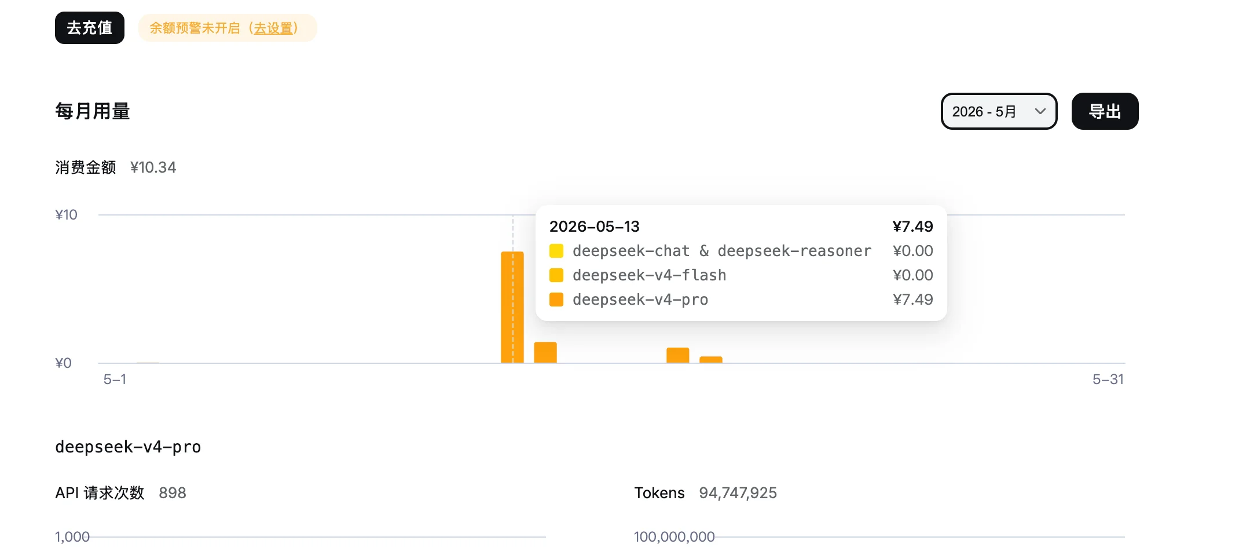Click the dropdown chevron arrow icon

click(1040, 111)
